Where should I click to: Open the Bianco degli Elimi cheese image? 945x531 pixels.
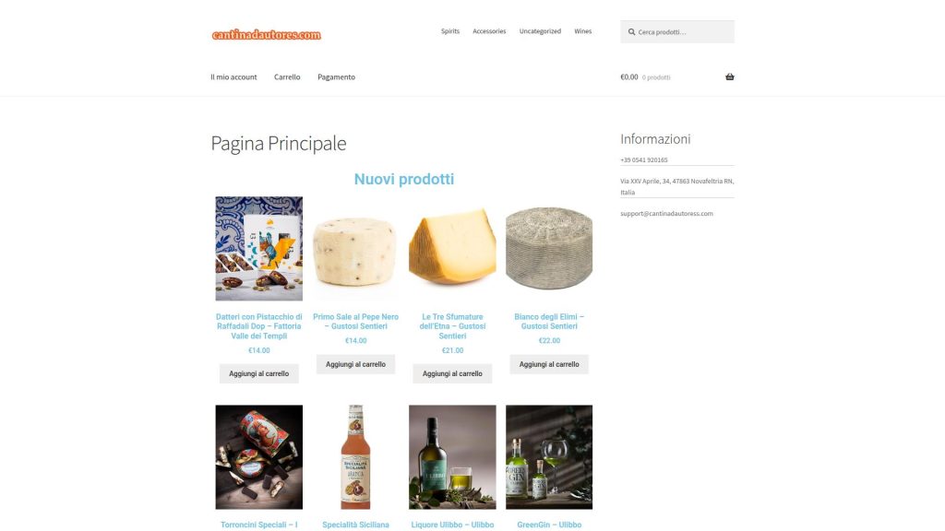[x=549, y=249]
